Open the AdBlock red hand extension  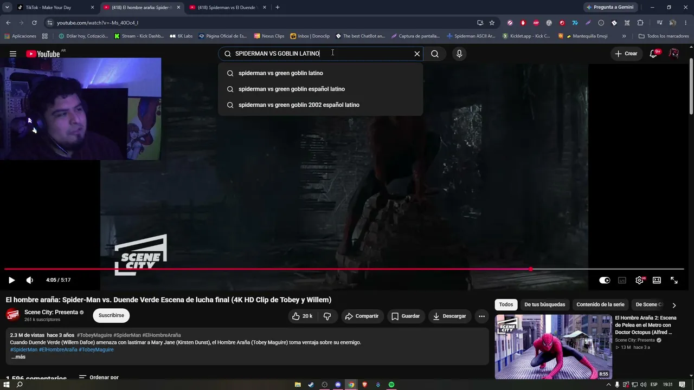(x=523, y=23)
